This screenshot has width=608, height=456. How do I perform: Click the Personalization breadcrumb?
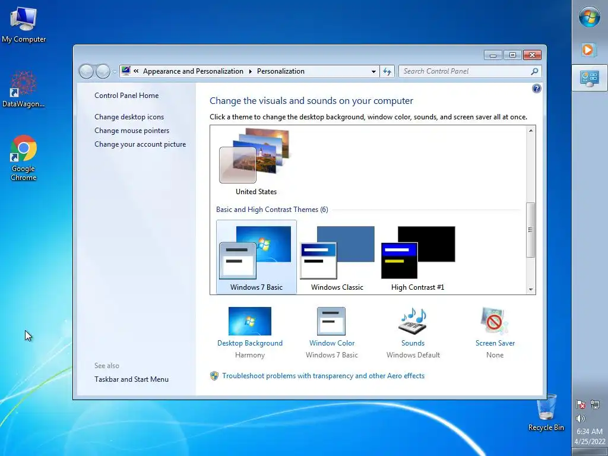281,71
